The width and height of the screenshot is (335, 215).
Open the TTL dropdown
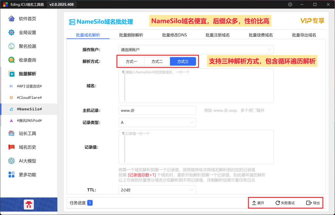coord(157,190)
